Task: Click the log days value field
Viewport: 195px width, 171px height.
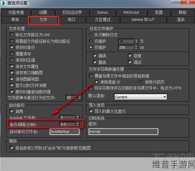Action: 126,41
